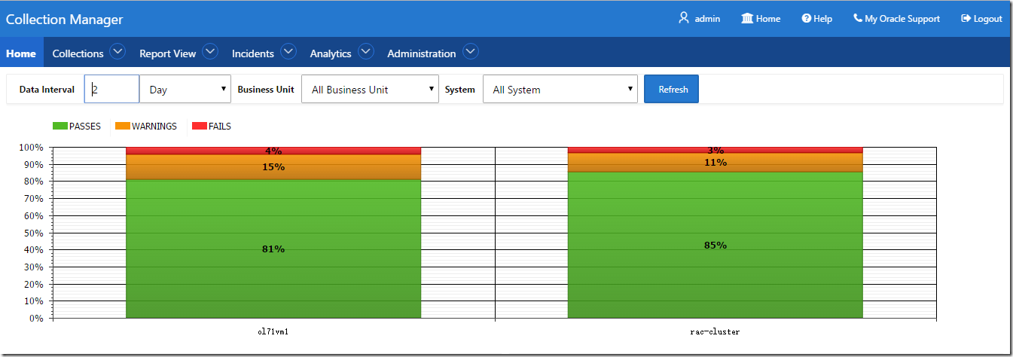Image resolution: width=1013 pixels, height=357 pixels.
Task: Expand the Analytics menu chevron
Action: pyautogui.click(x=366, y=52)
